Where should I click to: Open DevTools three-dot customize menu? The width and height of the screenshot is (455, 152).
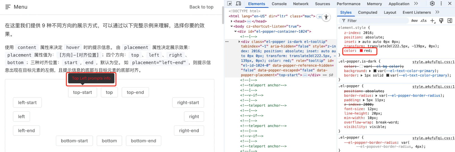(x=441, y=3)
